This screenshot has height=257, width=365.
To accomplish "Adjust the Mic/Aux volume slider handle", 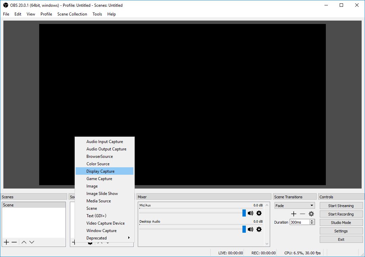I will (244, 213).
